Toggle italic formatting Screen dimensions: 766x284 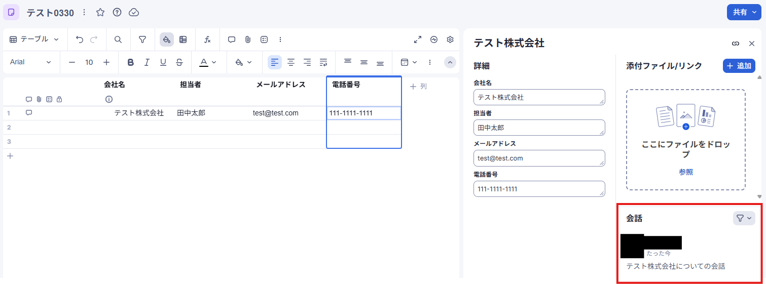pos(147,62)
